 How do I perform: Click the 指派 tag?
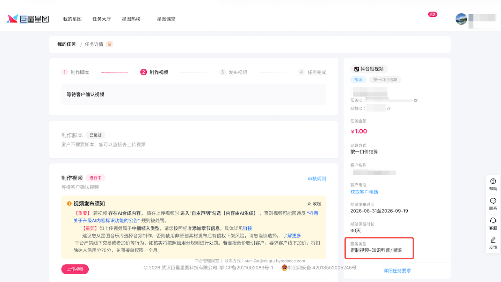358,79
